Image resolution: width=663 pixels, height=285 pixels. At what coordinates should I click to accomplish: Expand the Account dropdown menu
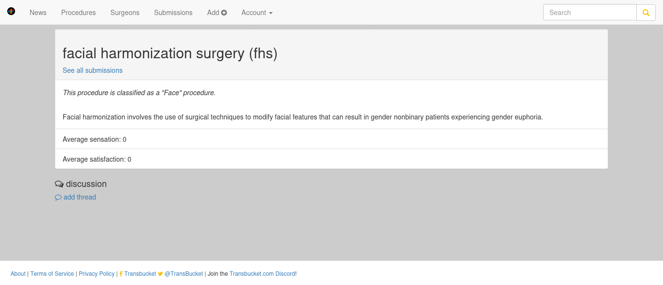pos(257,13)
